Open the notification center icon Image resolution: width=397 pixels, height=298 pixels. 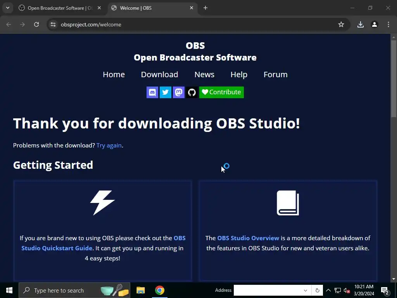385,291
